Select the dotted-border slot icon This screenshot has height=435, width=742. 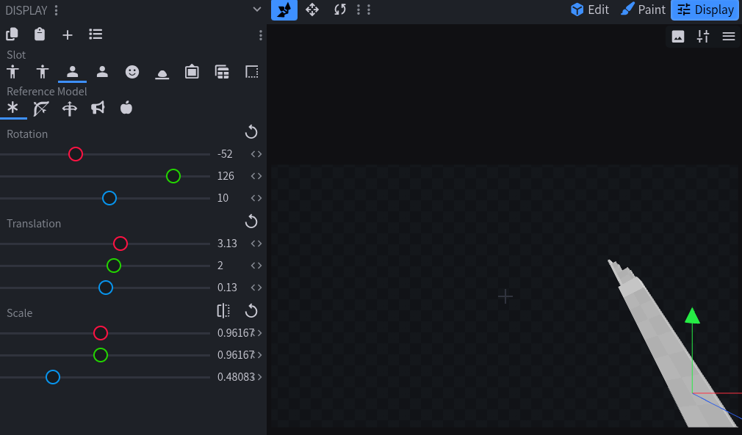[x=252, y=72]
